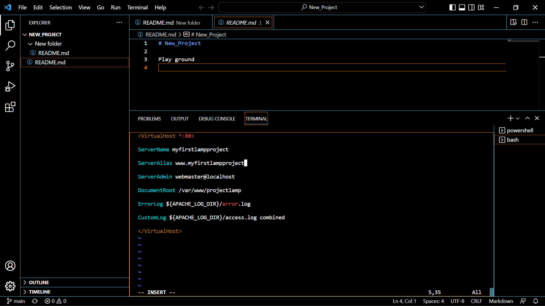Create a new terminal with the plus icon
The image size is (545, 306).
point(510,118)
